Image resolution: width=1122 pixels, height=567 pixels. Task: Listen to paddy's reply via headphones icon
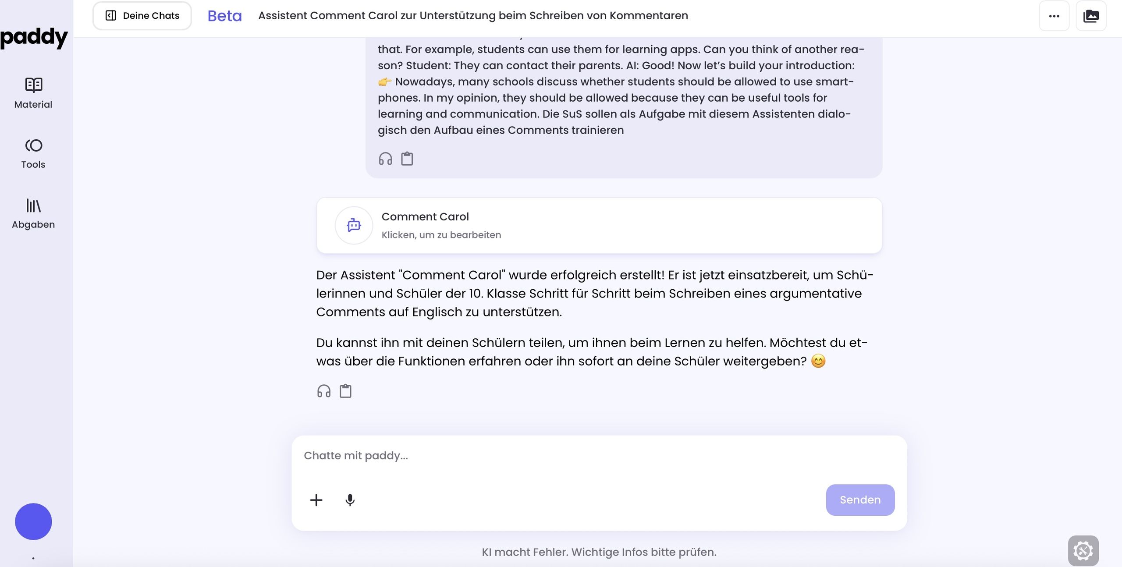tap(324, 391)
